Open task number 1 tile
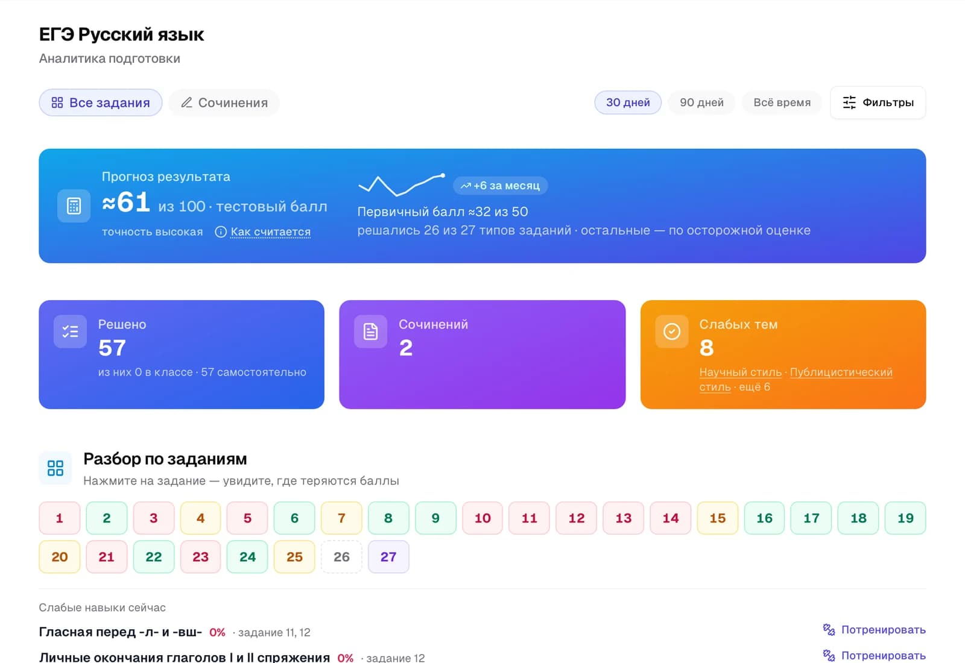This screenshot has width=965, height=663. [x=60, y=518]
